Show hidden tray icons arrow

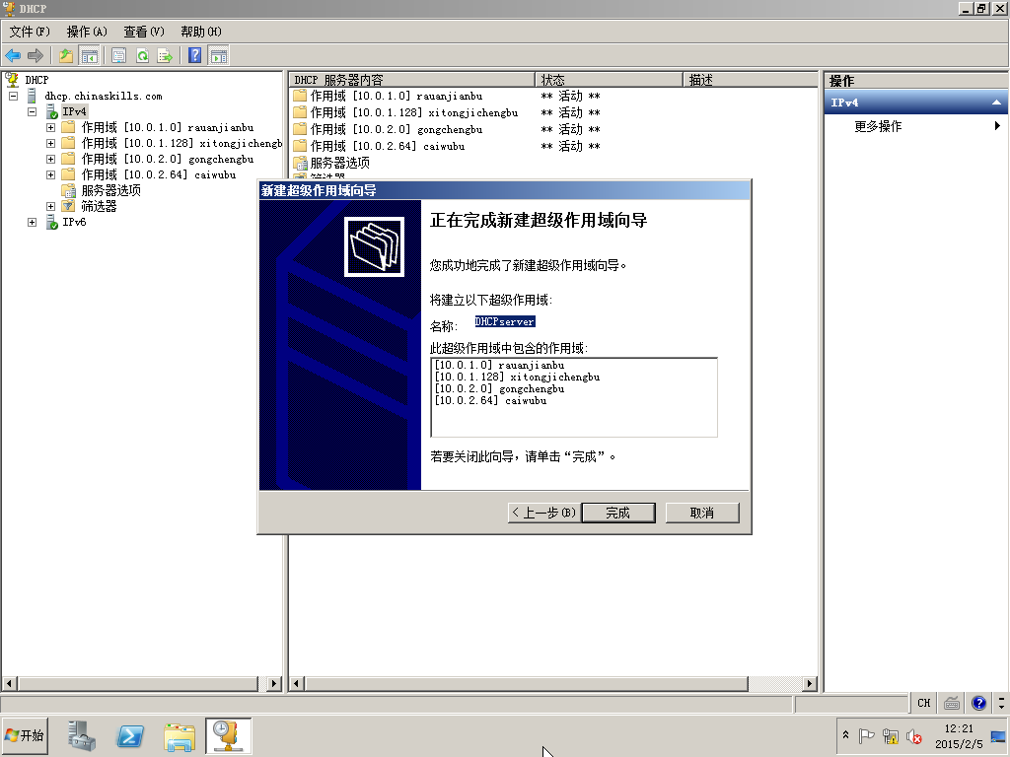tap(845, 734)
